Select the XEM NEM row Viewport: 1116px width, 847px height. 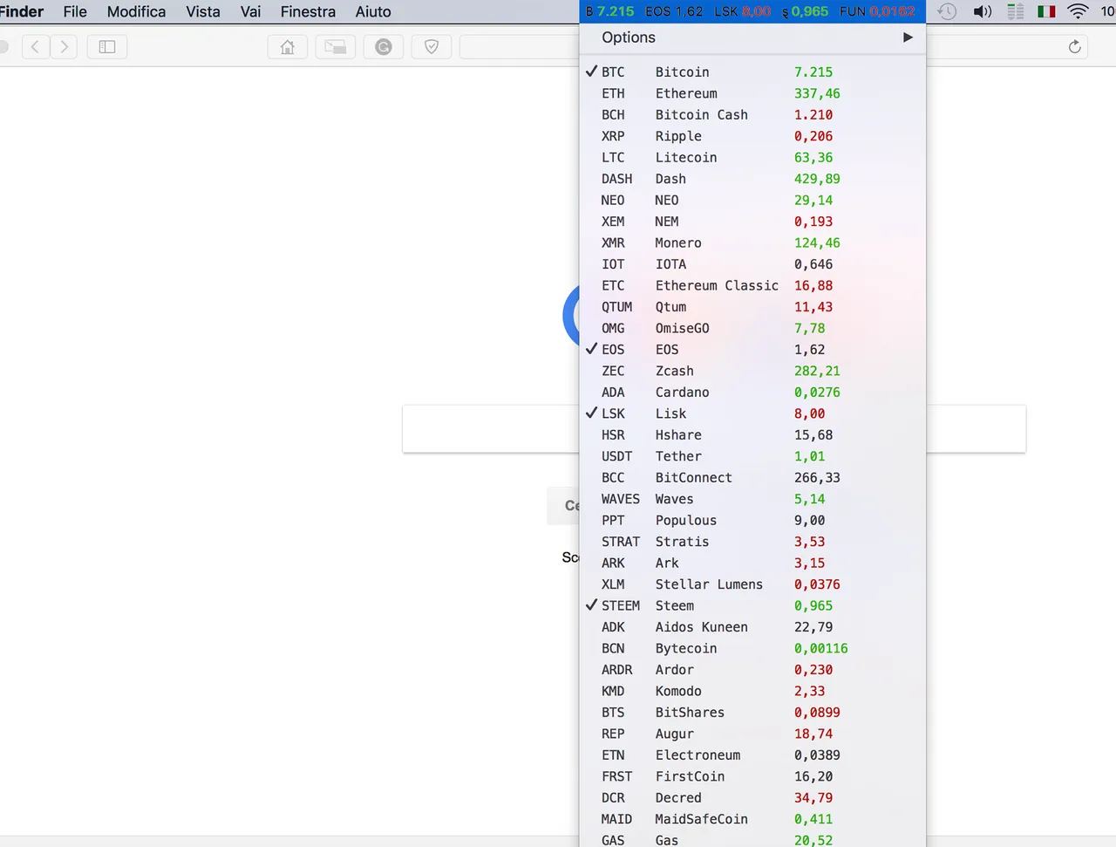[752, 222]
